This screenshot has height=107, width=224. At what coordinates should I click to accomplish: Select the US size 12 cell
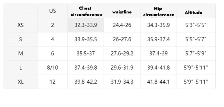[x=52, y=82]
